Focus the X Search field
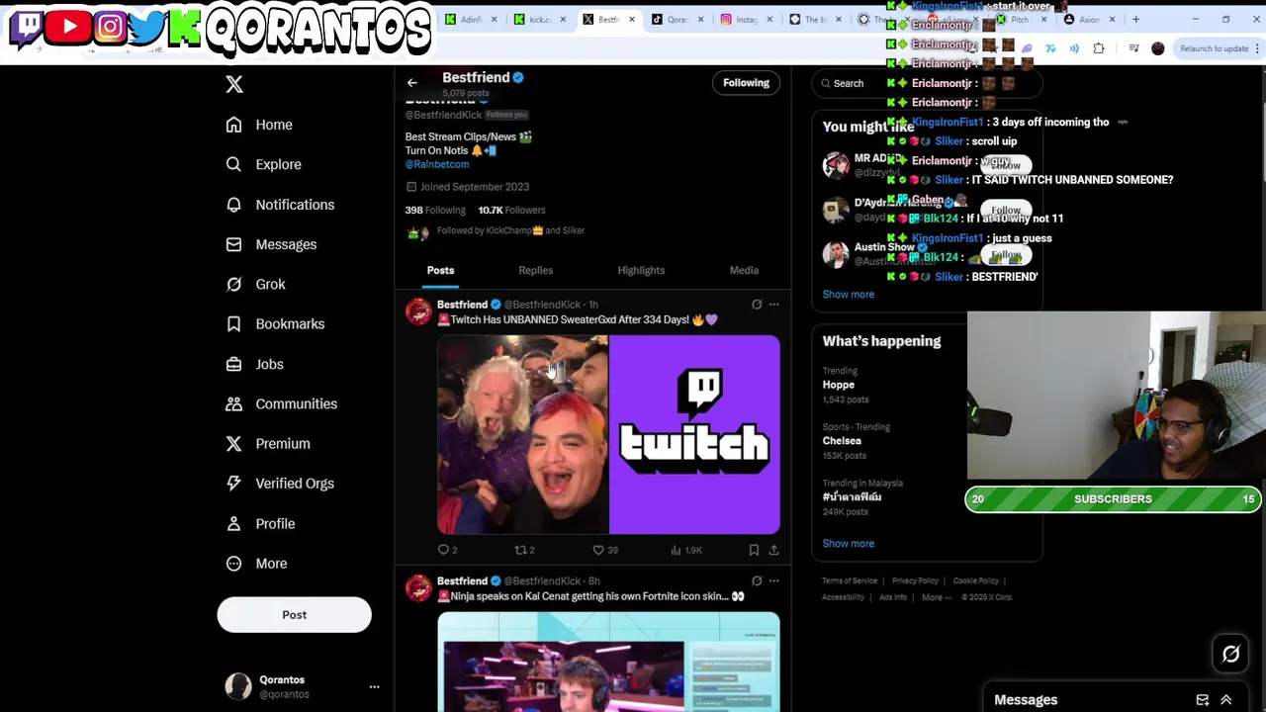Image resolution: width=1266 pixels, height=712 pixels. coord(925,83)
